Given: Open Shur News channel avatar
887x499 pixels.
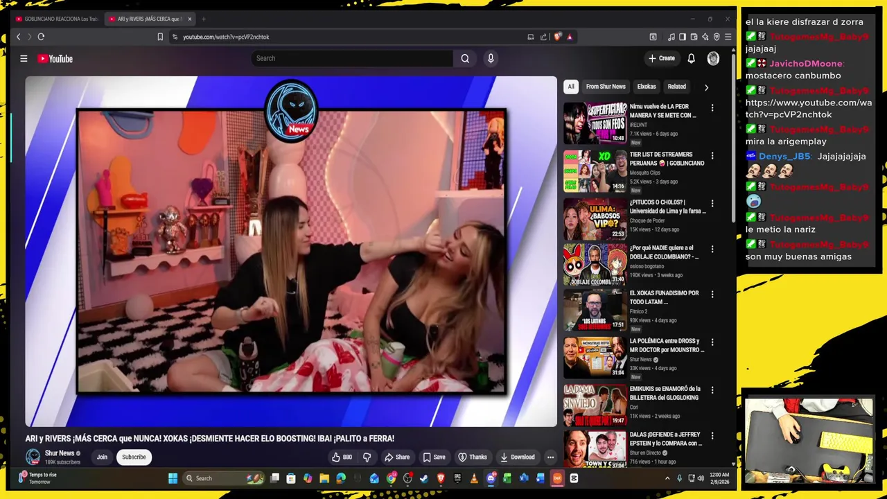Looking at the screenshot, I should [33, 457].
